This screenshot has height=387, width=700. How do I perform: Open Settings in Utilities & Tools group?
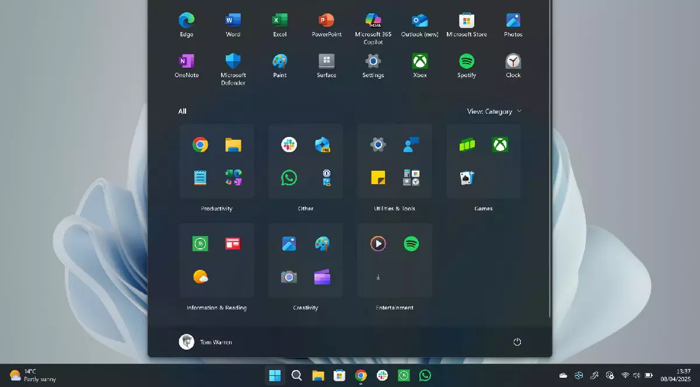(378, 145)
